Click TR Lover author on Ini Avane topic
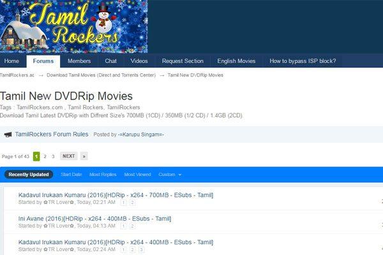 [59, 226]
